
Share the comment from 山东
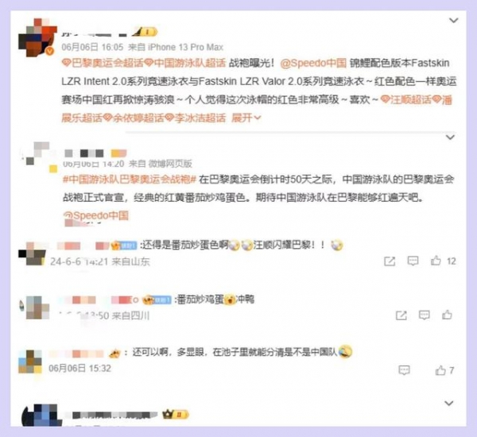[x=390, y=261]
